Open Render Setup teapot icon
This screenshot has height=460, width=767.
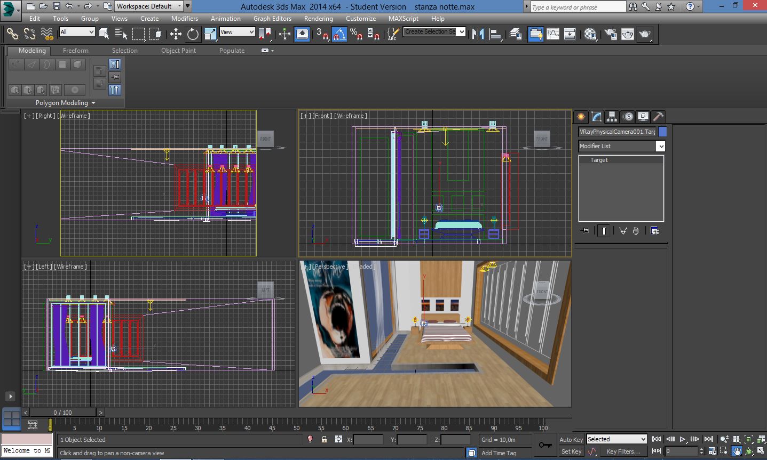[610, 34]
